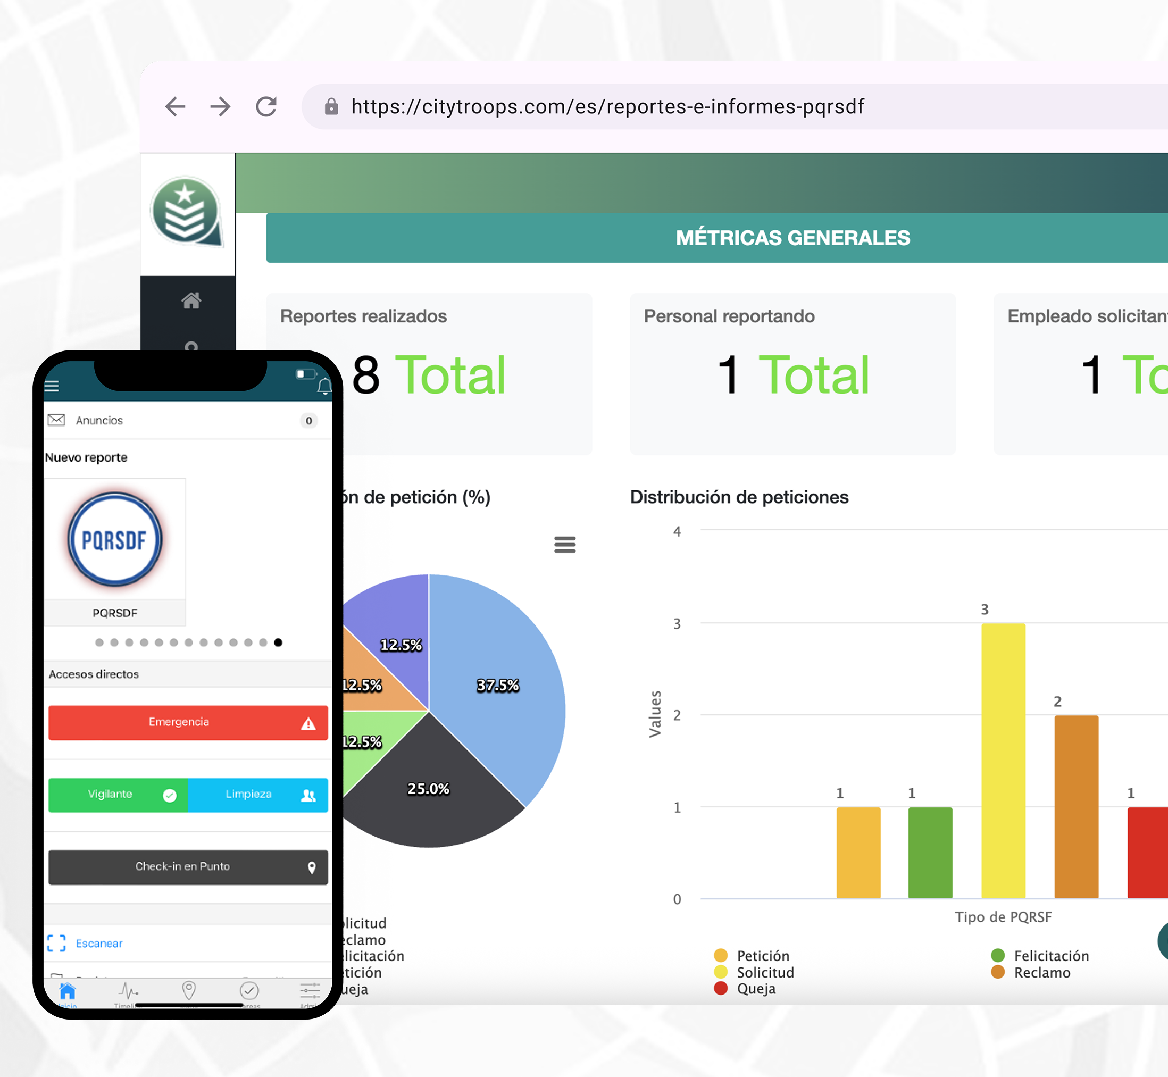The width and height of the screenshot is (1168, 1077).
Task: Switch to Inicio home tab on phone
Action: tap(68, 993)
